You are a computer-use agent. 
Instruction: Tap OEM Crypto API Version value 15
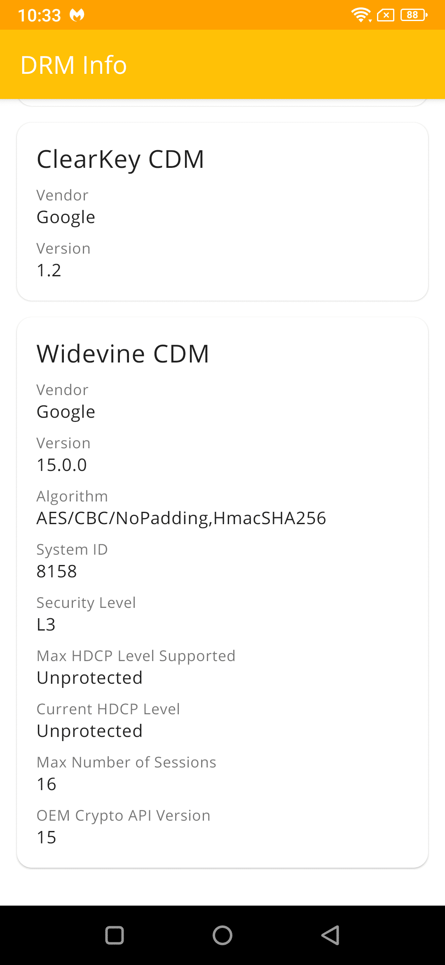pyautogui.click(x=47, y=838)
